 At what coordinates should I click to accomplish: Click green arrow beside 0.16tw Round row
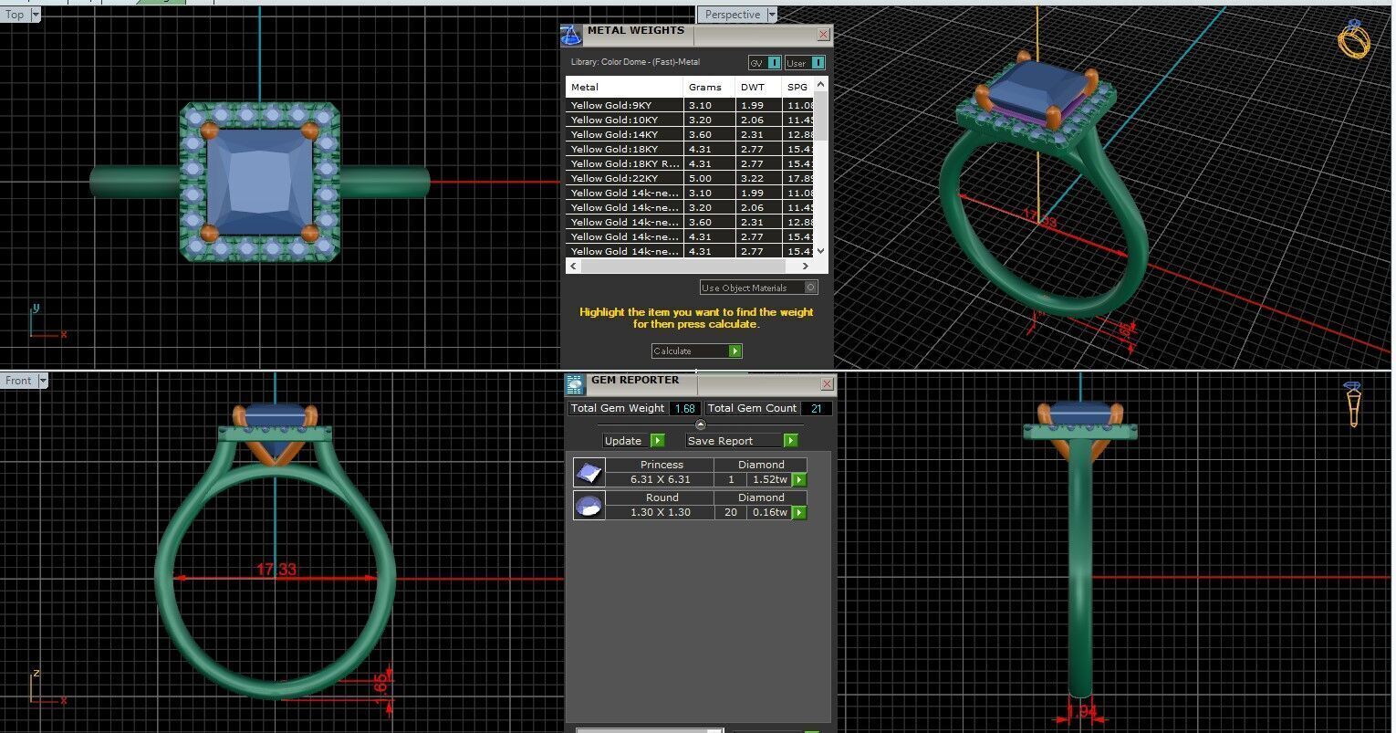(799, 513)
